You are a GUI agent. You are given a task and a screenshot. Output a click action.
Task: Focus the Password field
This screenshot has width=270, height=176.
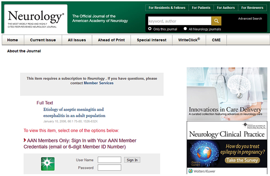tap(109, 167)
